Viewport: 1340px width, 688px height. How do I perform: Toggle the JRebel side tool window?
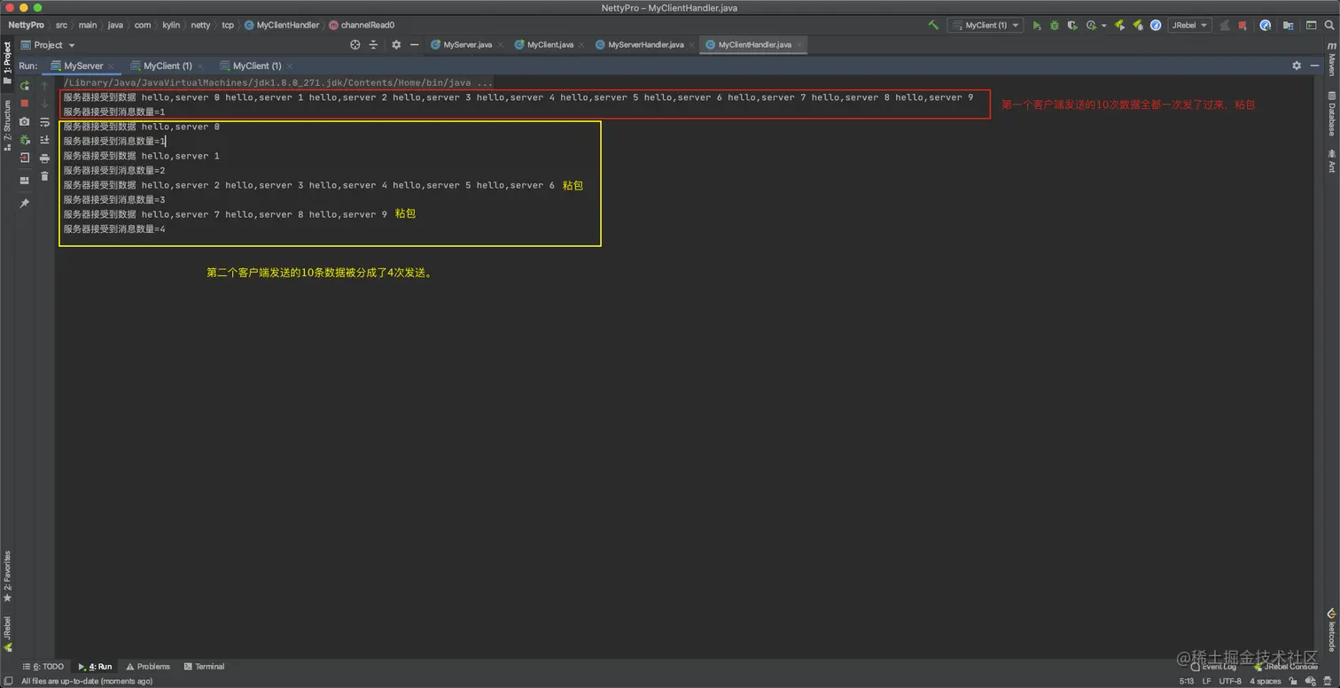tap(7, 634)
